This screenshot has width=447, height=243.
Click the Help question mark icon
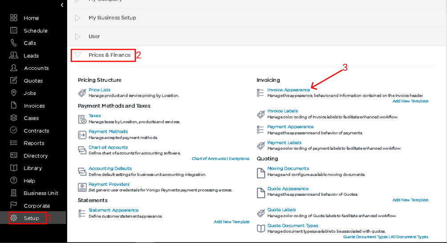point(14,180)
